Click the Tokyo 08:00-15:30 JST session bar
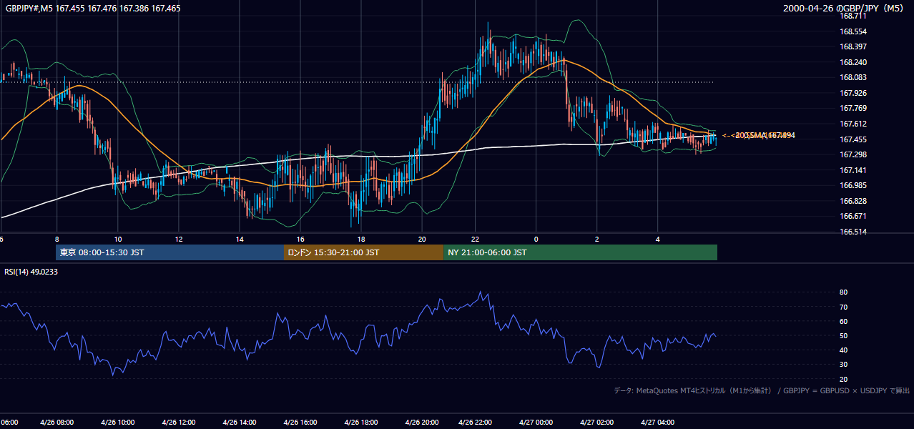The image size is (914, 429). [169, 252]
